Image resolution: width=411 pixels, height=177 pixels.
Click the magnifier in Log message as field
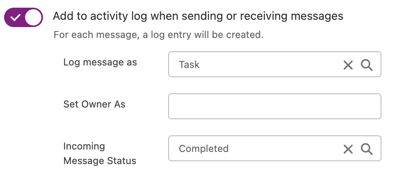367,65
